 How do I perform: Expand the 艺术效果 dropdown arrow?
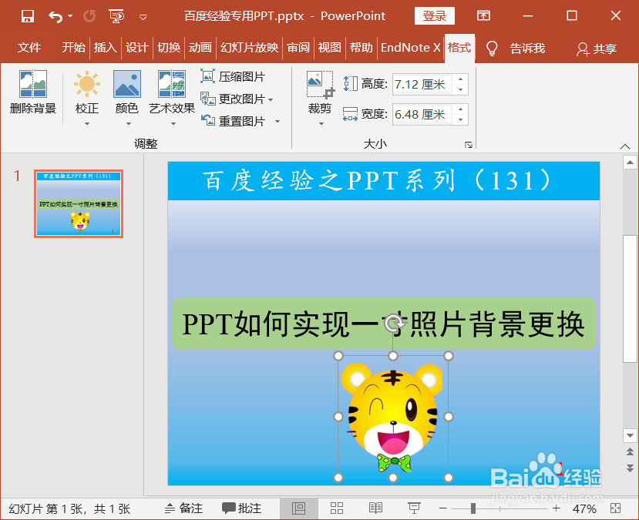point(173,123)
